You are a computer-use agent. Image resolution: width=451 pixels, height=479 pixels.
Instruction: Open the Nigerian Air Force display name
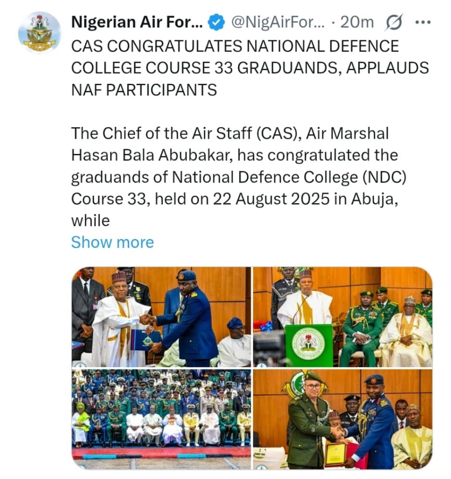tap(137, 22)
